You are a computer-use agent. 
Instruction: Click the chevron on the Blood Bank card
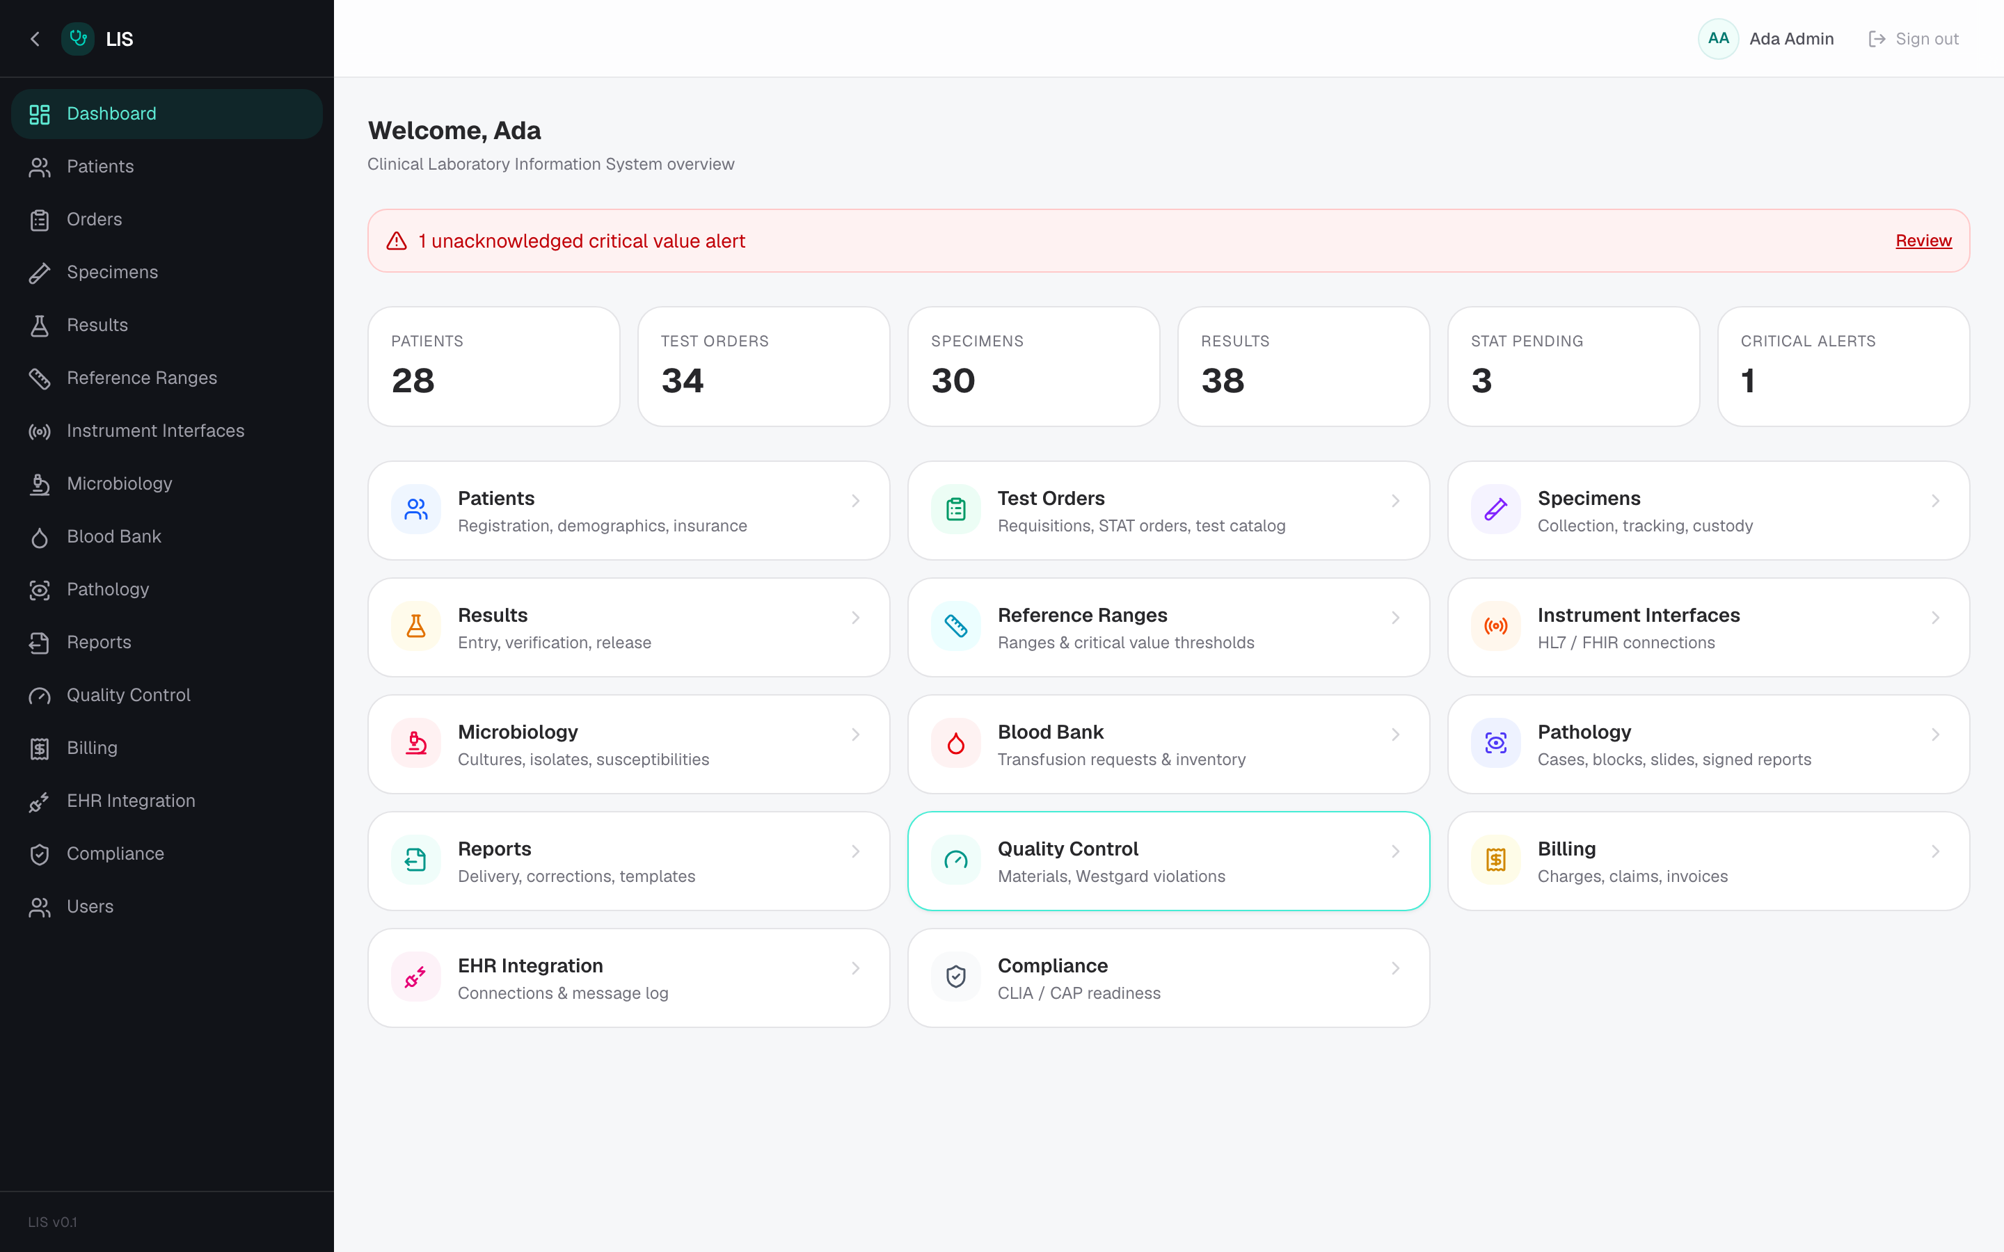(x=1395, y=735)
